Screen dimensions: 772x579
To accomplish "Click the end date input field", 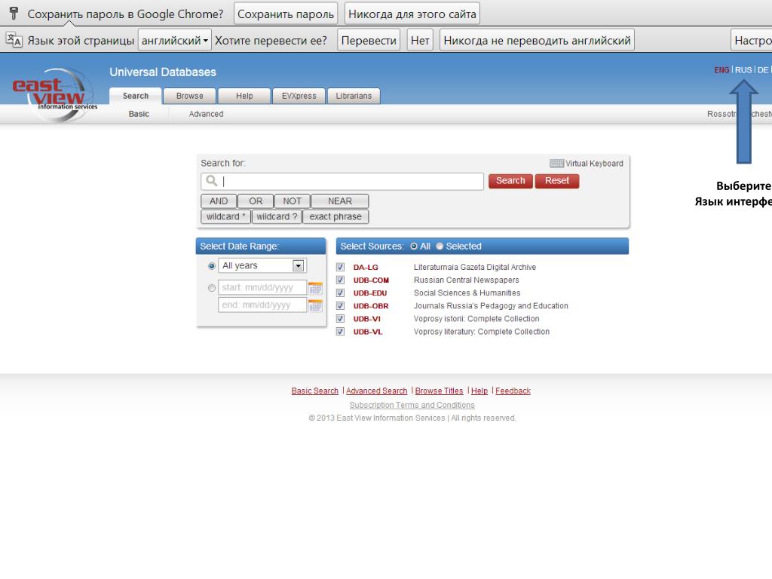I will (x=262, y=305).
